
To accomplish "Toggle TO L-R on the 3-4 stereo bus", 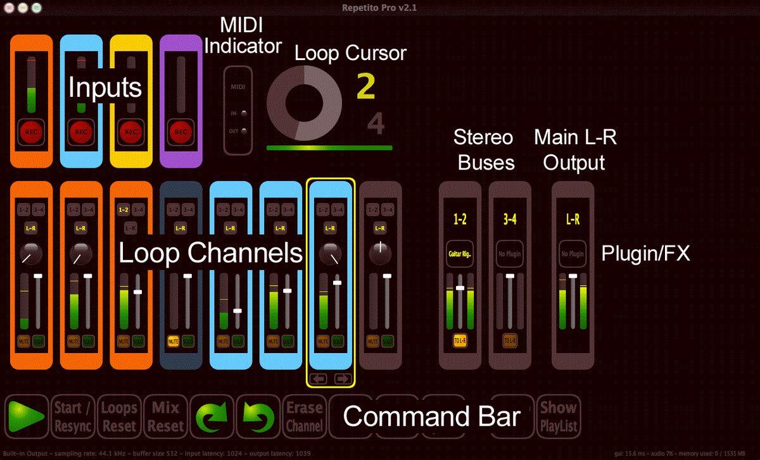I will [510, 341].
